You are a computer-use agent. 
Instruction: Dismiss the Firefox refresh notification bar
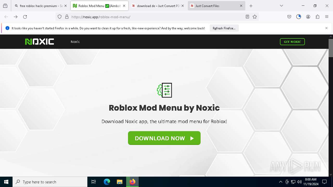coord(326,28)
